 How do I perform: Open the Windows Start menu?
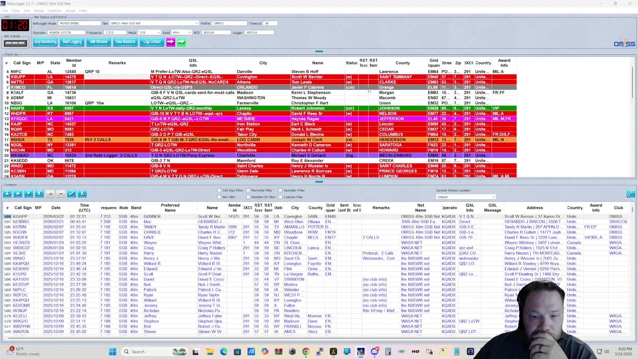coord(112,352)
